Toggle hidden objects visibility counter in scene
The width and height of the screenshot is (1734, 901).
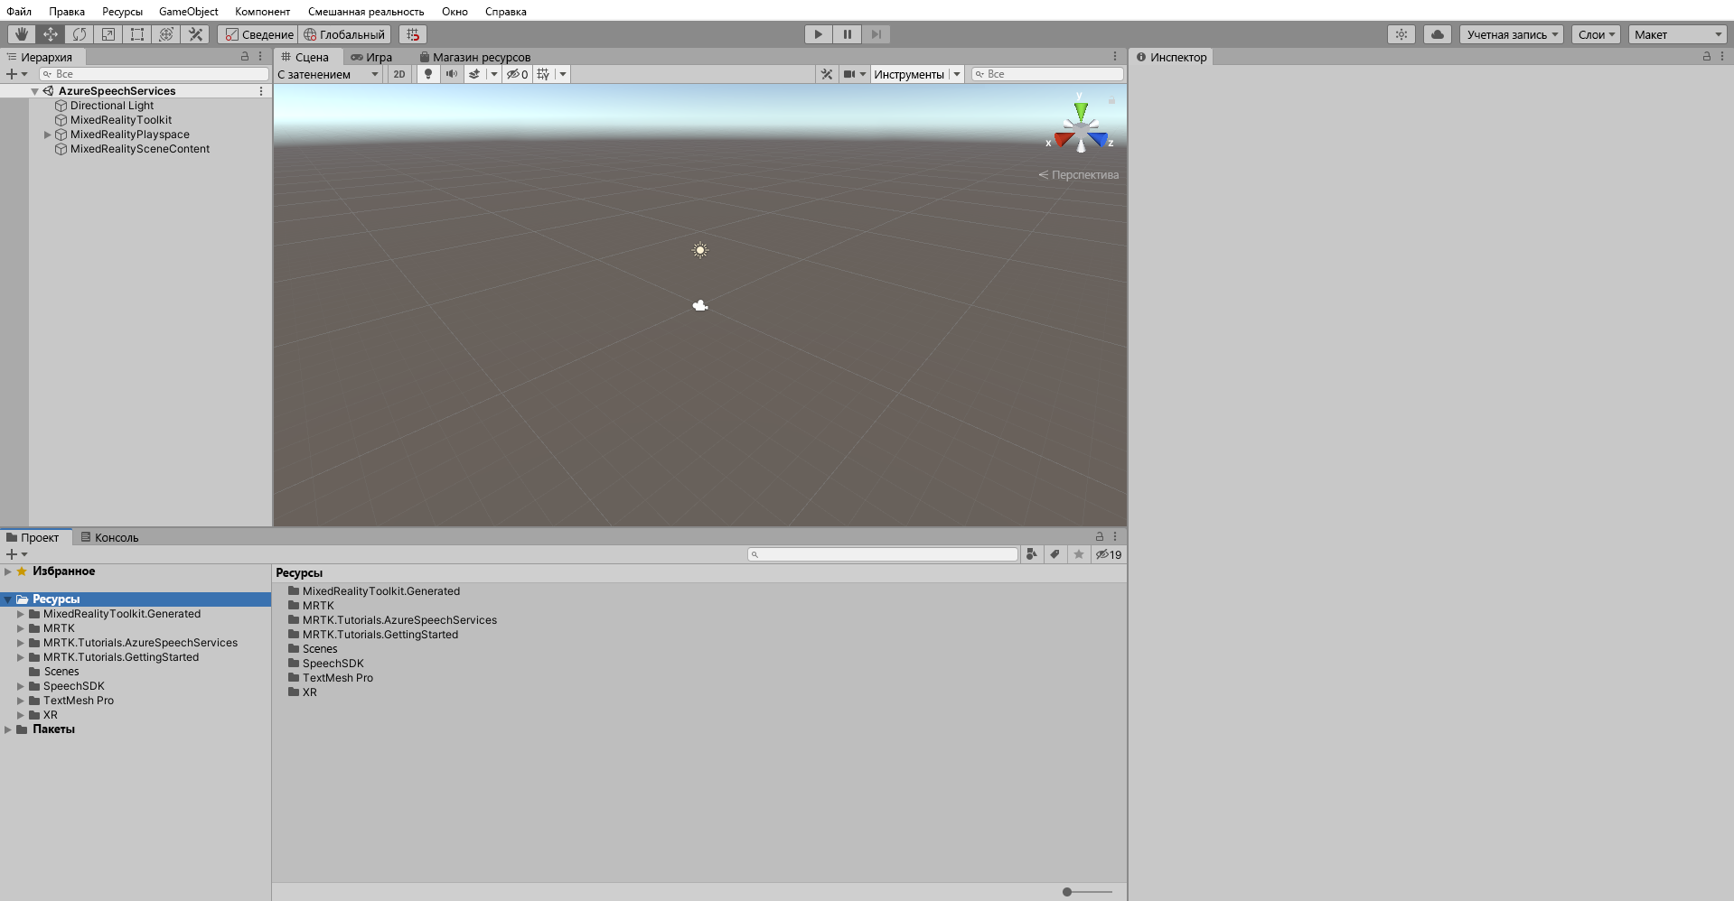(x=518, y=74)
